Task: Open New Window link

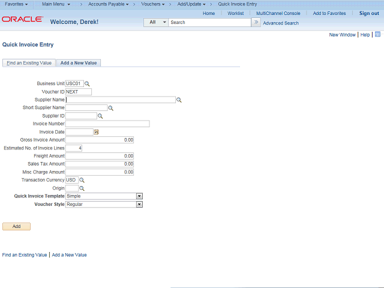Action: 343,35
